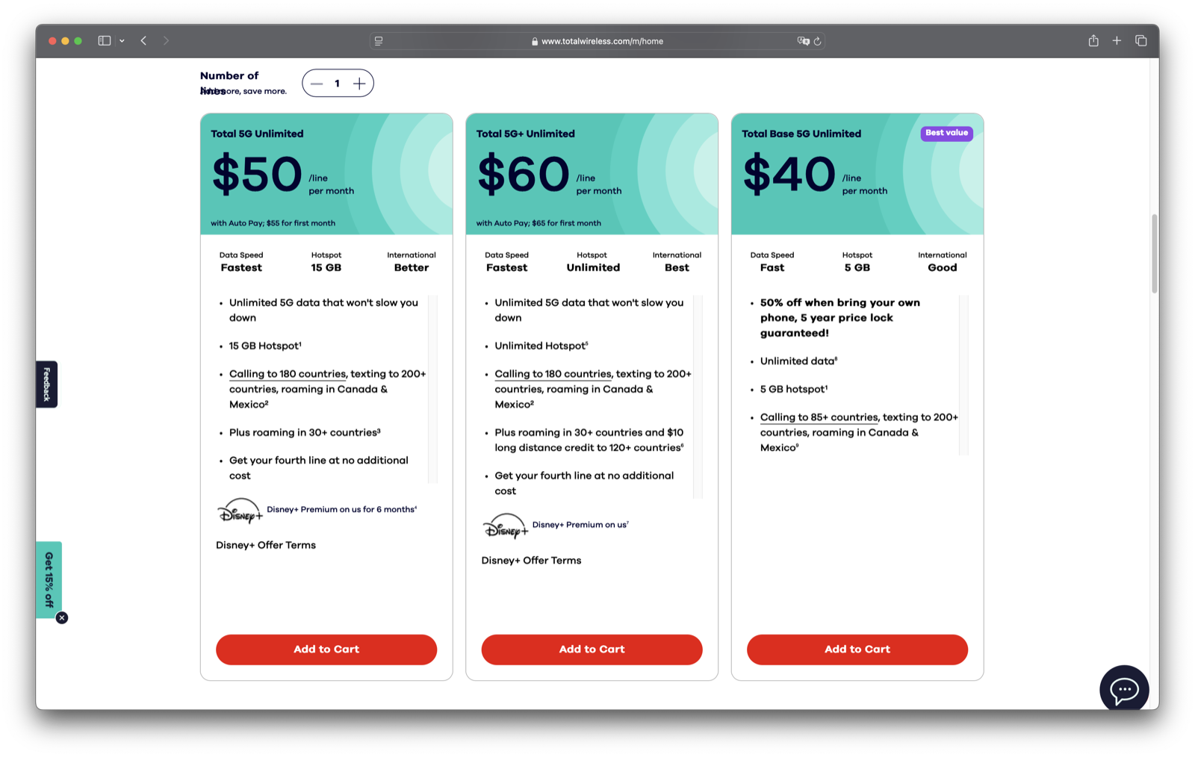The height and width of the screenshot is (757, 1195).
Task: Click Hotspot 5 GB value
Action: [857, 268]
